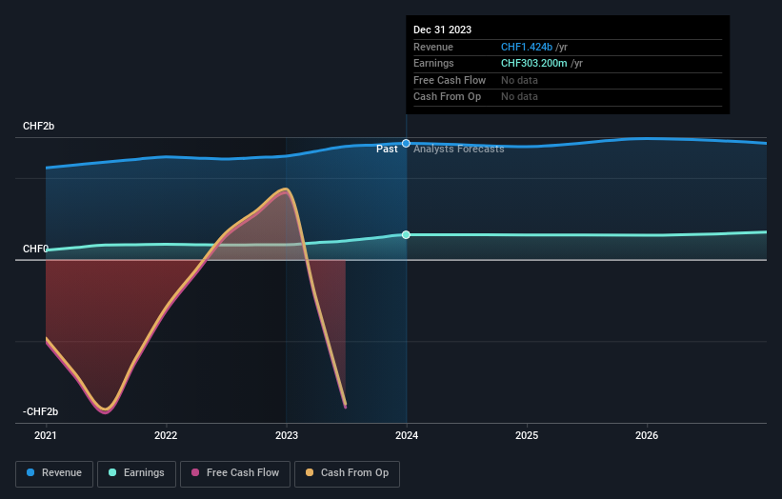Screen dimensions: 782x499
Task: Select the Revenue data point marker
Action: point(406,144)
